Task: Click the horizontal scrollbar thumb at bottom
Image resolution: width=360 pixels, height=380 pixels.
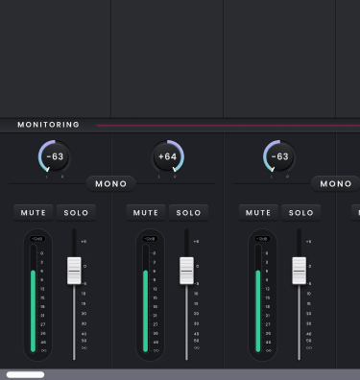Action: (x=25, y=374)
